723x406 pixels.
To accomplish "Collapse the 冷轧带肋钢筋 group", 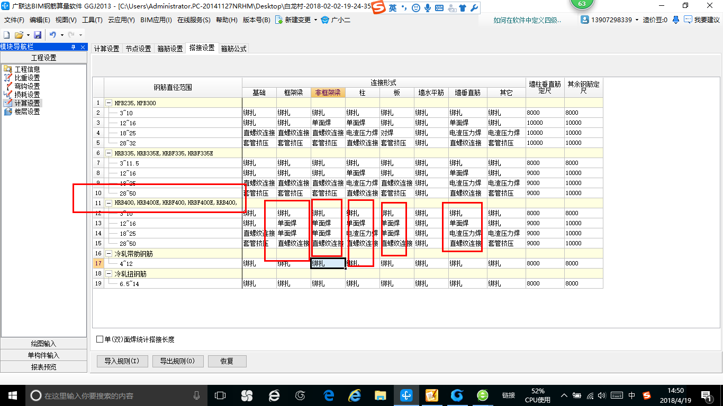I will (x=109, y=254).
